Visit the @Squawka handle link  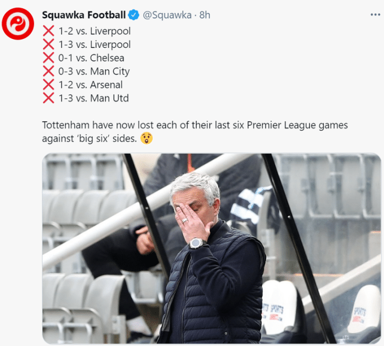[x=167, y=15]
